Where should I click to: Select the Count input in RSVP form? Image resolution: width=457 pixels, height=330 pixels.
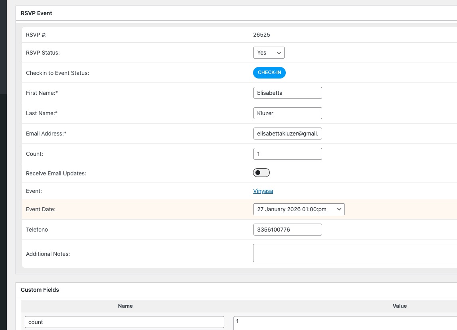tap(287, 154)
